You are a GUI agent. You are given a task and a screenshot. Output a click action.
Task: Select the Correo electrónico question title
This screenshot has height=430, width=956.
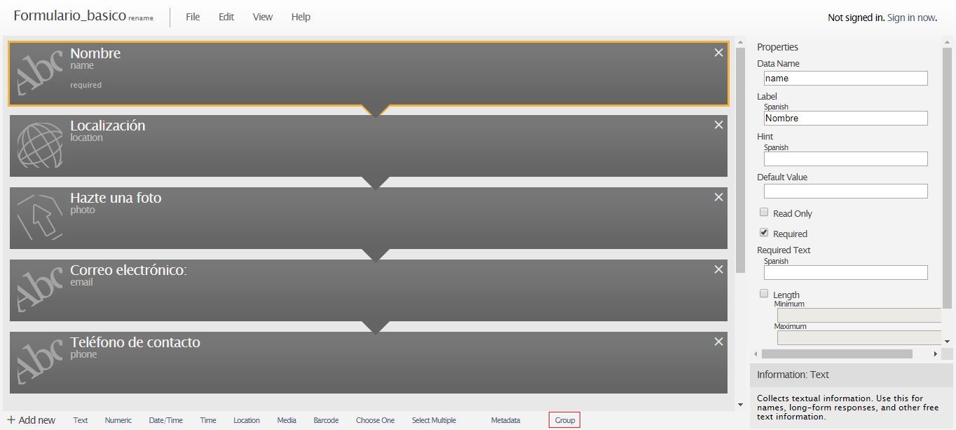[128, 270]
